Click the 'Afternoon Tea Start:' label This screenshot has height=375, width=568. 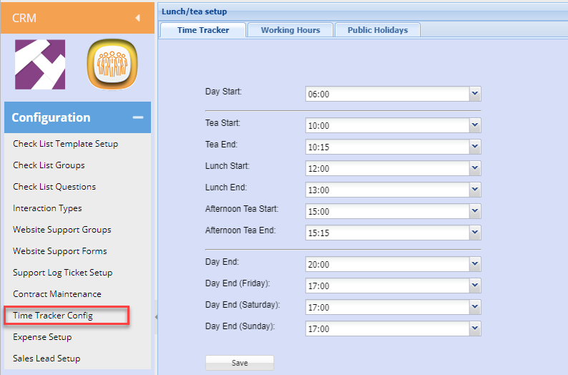242,209
